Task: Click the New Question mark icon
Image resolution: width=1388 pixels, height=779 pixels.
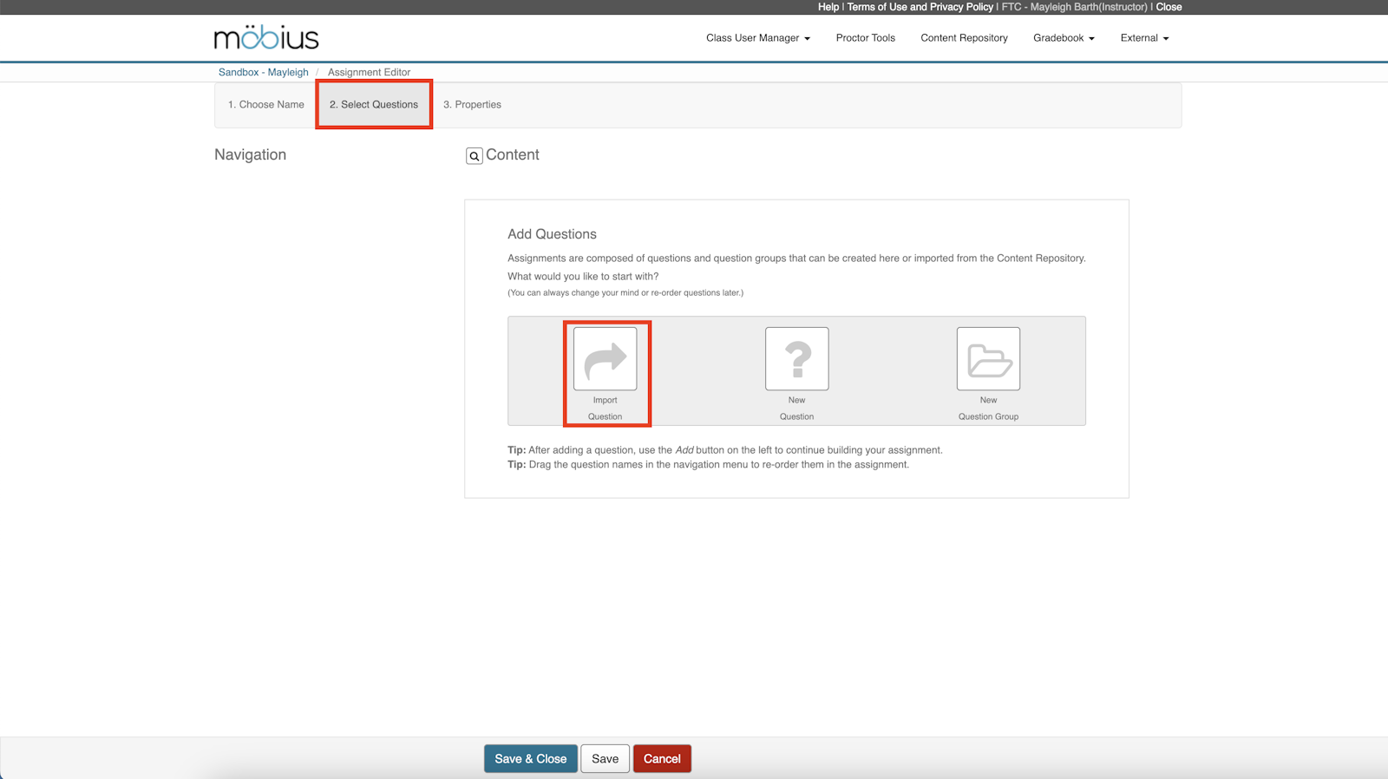Action: (x=796, y=359)
